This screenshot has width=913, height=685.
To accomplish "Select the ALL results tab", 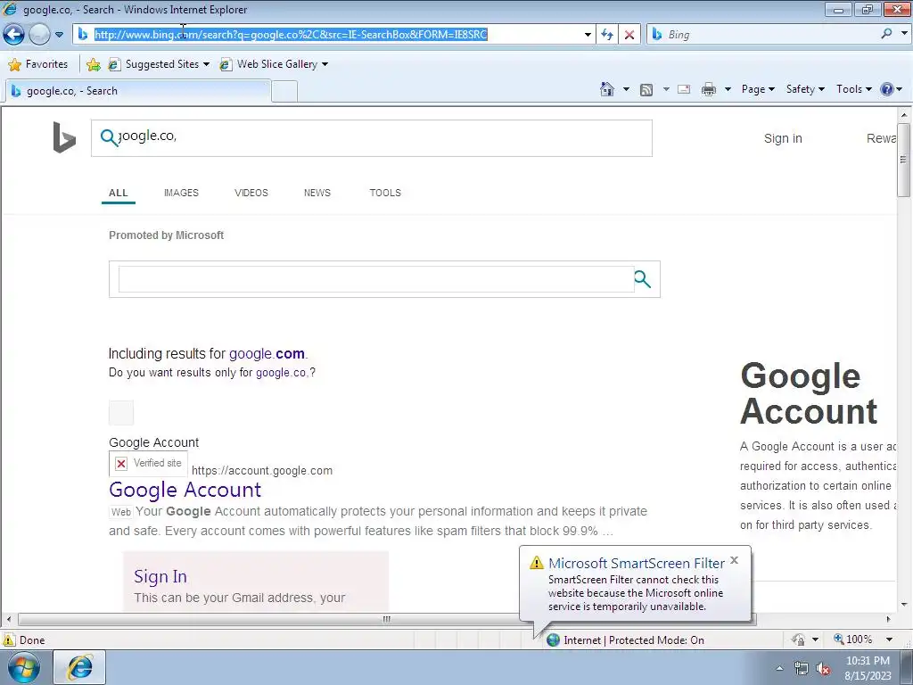I will tap(119, 193).
